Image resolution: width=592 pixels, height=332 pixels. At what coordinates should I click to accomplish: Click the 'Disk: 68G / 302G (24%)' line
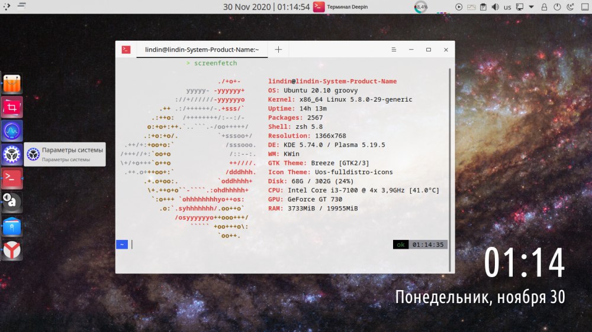pos(311,181)
